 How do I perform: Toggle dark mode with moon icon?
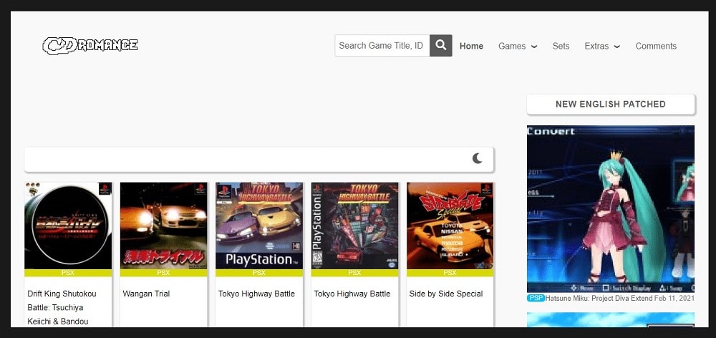click(477, 158)
